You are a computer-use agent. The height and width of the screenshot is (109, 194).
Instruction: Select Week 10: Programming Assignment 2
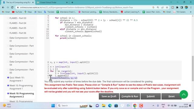pyautogui.click(x=22, y=95)
